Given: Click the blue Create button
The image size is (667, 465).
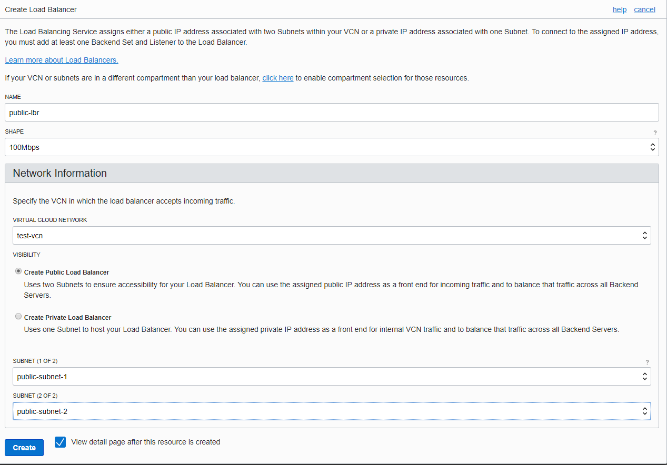Looking at the screenshot, I should click(24, 448).
